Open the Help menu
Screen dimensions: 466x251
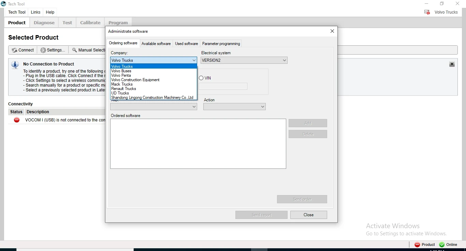50,12
